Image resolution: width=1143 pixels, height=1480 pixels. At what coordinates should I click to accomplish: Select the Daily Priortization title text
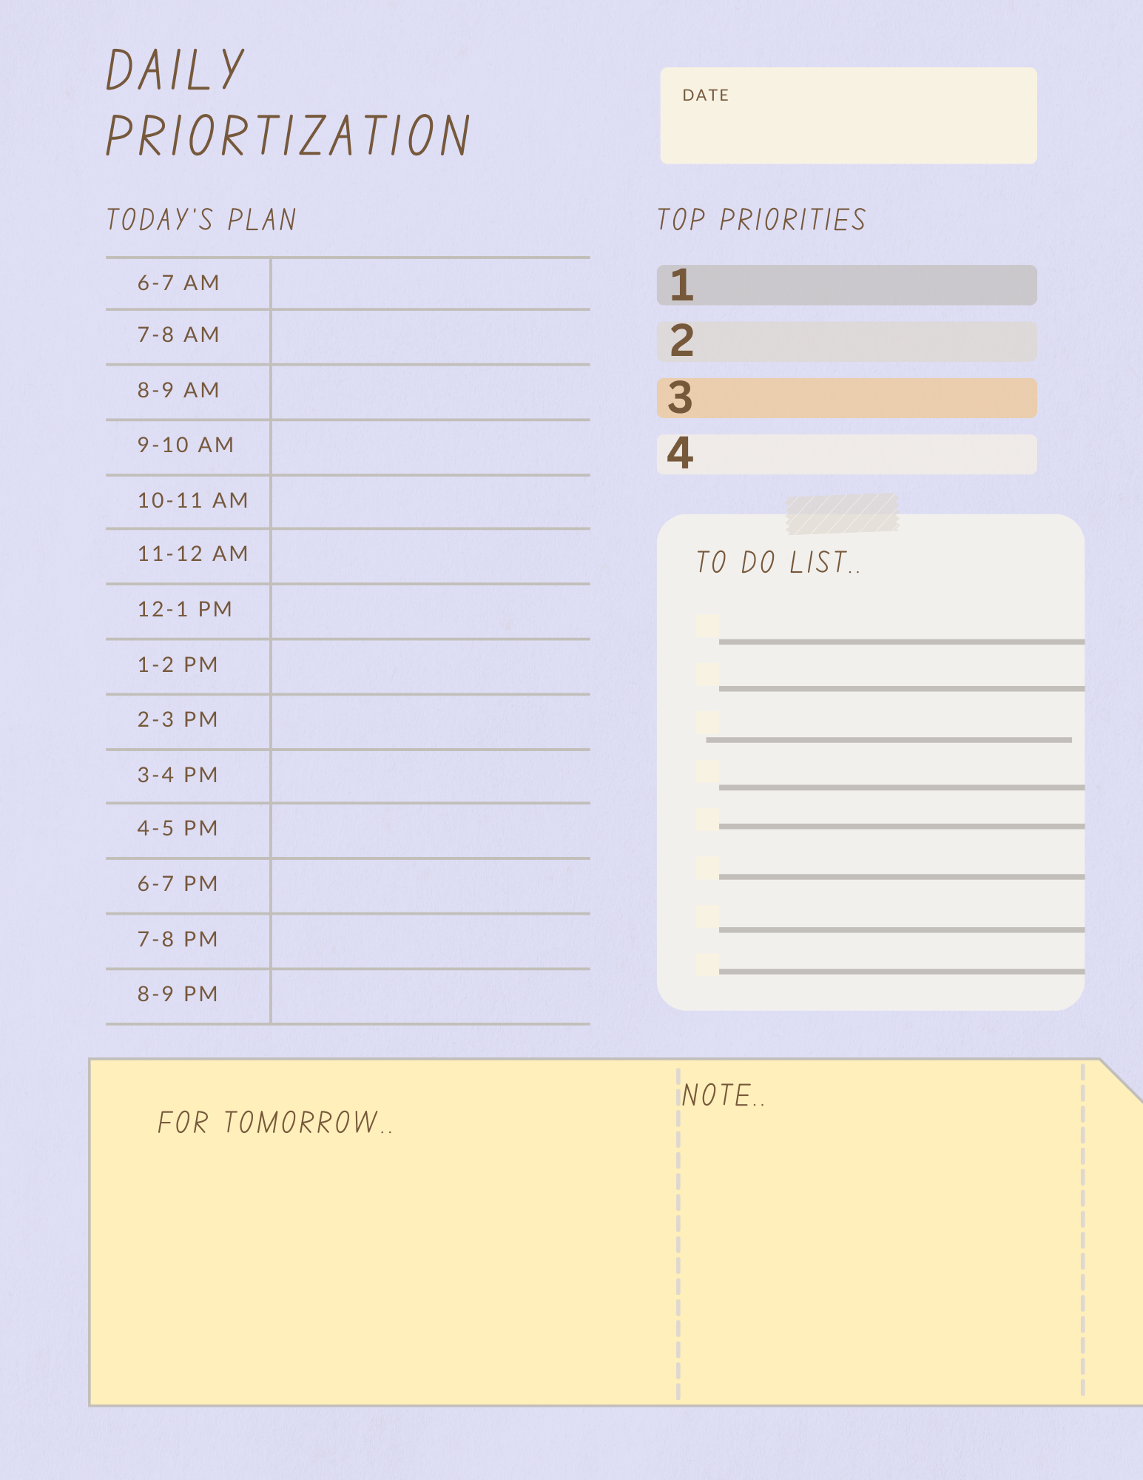(287, 102)
